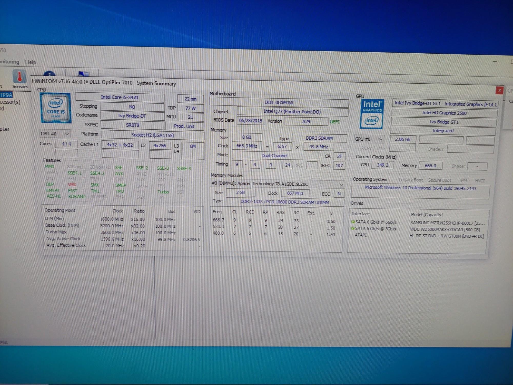513x385 pixels.
Task: Click the Secure Boot indicator label
Action: (440, 180)
